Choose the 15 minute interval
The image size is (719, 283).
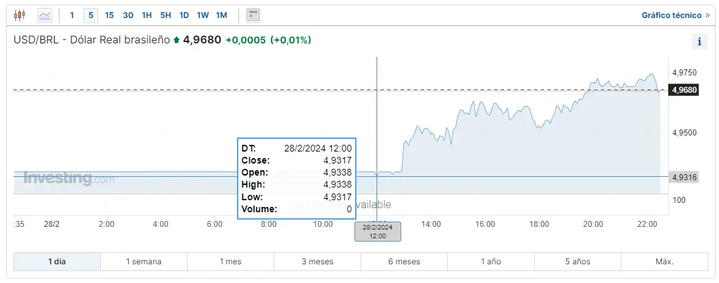pos(109,15)
